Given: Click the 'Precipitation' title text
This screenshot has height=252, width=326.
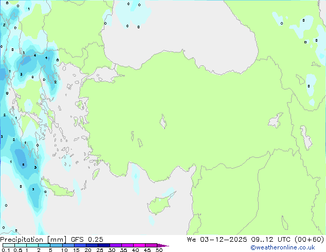Looking at the screenshot, I should click(x=22, y=240).
